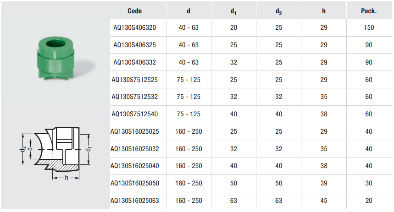Select product code AQ130S16025063
The image size is (394, 212).
point(135,201)
